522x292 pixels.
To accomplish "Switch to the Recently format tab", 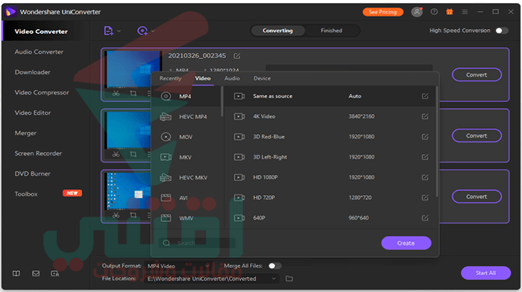I will (170, 78).
